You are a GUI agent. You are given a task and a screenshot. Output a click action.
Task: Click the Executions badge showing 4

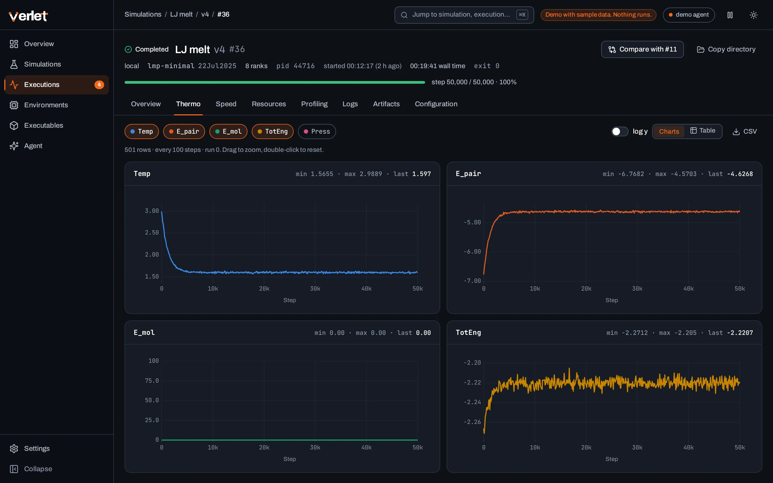coord(99,85)
